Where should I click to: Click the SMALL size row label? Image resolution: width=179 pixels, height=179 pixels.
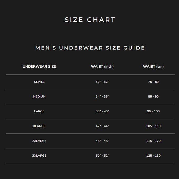tap(39, 82)
